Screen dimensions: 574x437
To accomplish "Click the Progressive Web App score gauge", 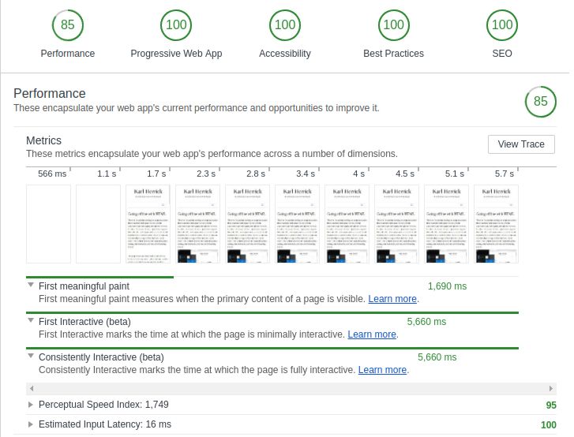I will coord(176,25).
